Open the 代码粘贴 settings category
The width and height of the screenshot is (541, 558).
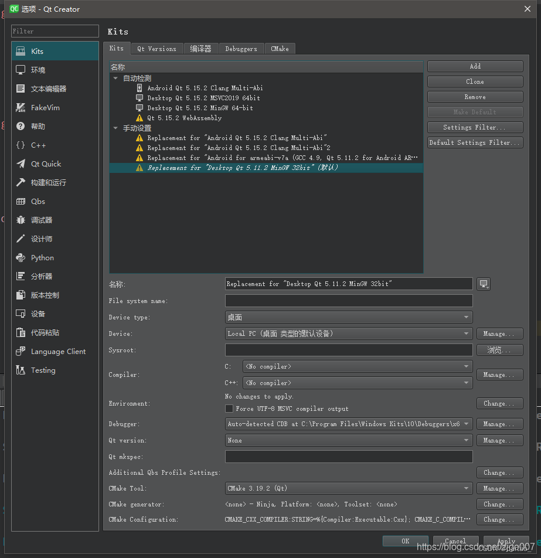click(x=55, y=333)
